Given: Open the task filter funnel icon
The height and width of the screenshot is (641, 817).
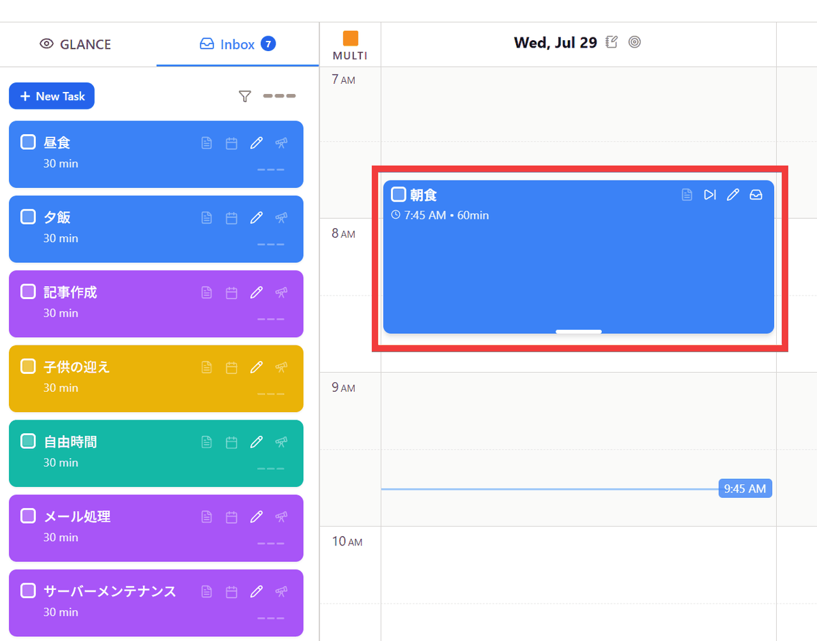Looking at the screenshot, I should tap(245, 97).
